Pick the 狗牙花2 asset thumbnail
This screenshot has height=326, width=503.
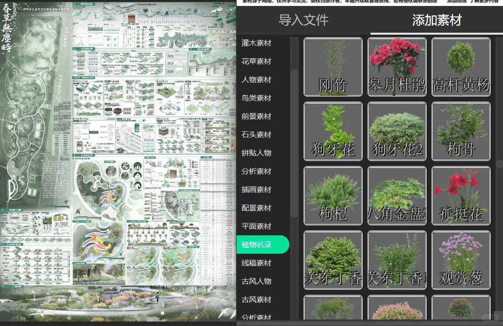point(396,131)
